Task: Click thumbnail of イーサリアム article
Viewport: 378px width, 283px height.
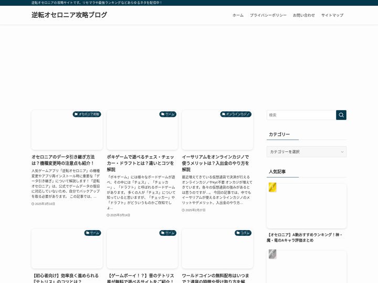Action: pyautogui.click(x=217, y=130)
